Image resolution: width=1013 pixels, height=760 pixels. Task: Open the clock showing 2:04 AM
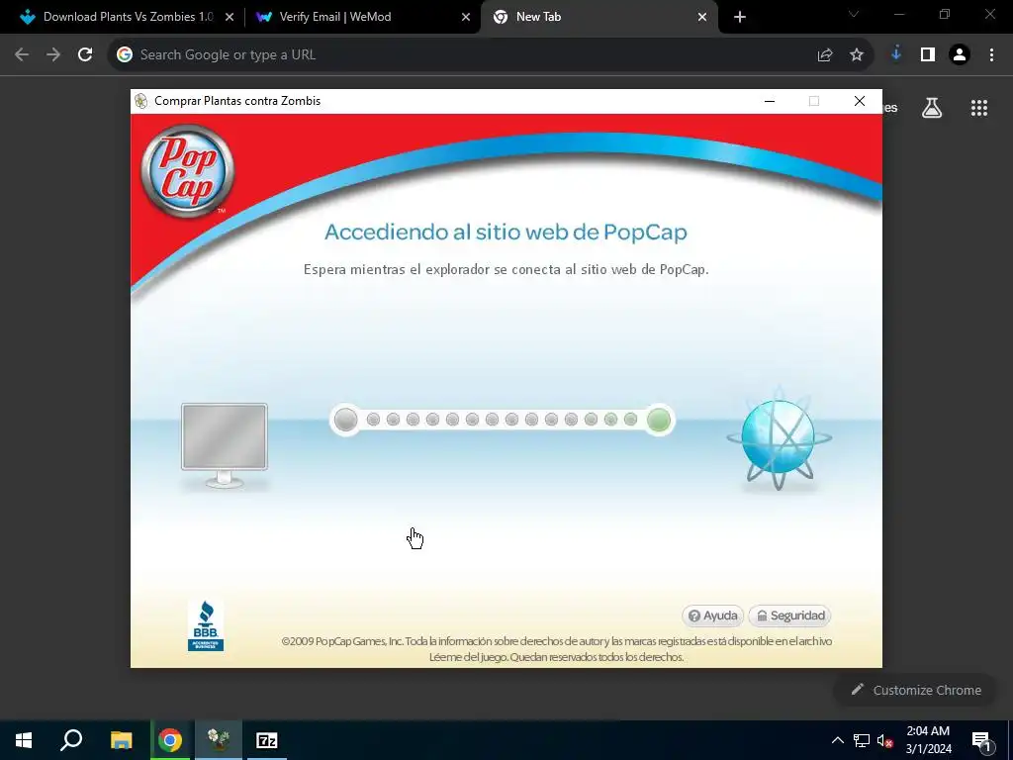pyautogui.click(x=928, y=740)
